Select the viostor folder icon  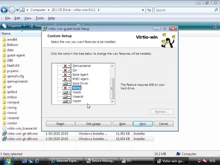4,123
